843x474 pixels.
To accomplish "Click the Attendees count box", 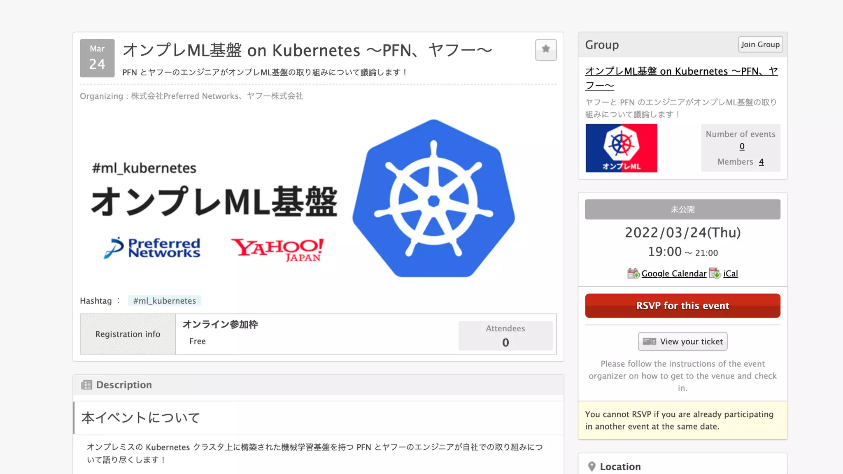I will tap(505, 336).
